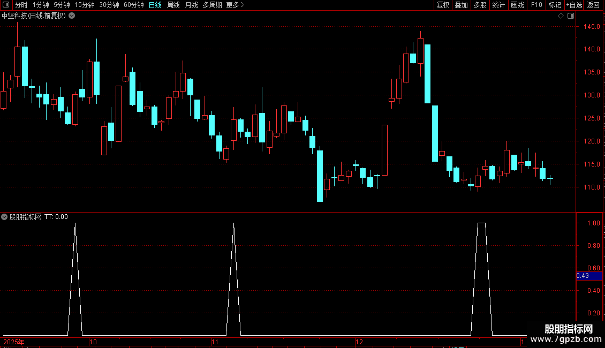Switch to 分时 period tab
Image resolution: width=605 pixels, height=348 pixels.
[21, 5]
